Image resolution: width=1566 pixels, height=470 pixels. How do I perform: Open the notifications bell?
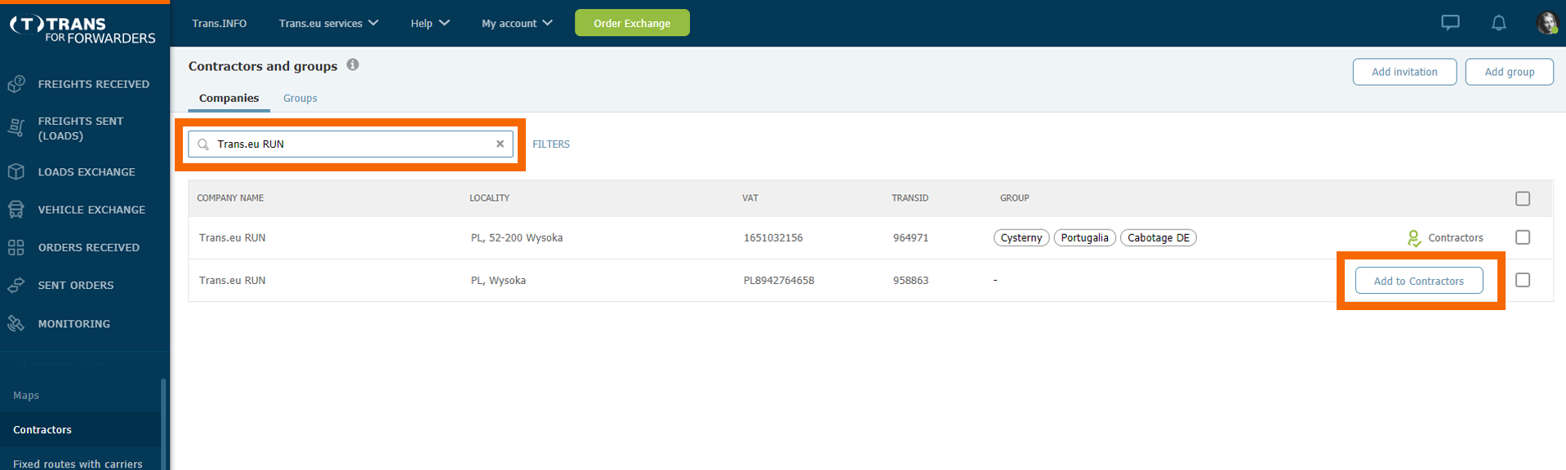pos(1498,23)
